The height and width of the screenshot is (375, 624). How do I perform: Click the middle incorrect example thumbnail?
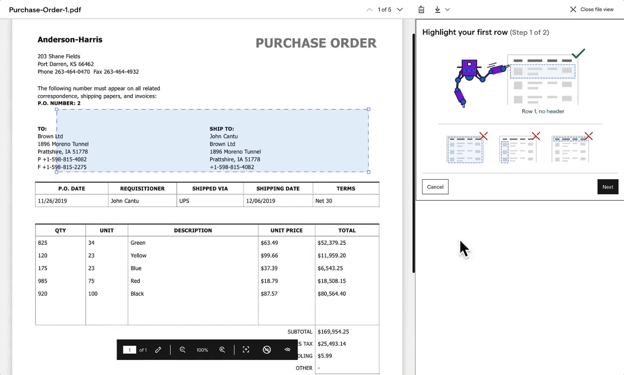click(520, 148)
